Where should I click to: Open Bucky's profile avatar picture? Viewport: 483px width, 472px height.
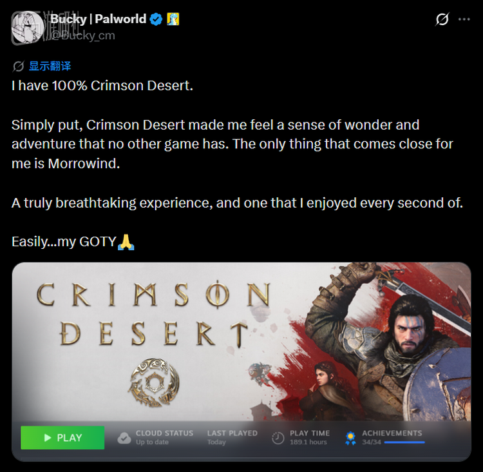click(27, 27)
